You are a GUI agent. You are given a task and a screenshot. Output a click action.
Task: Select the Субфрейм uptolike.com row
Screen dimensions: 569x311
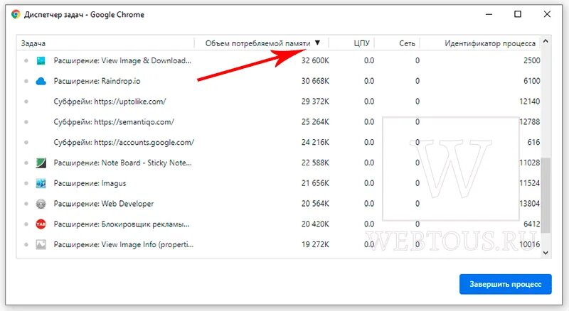click(279, 102)
